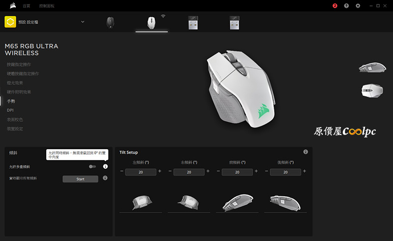Click the left tilt mouse illustration
This screenshot has width=393, height=241.
tap(142, 202)
